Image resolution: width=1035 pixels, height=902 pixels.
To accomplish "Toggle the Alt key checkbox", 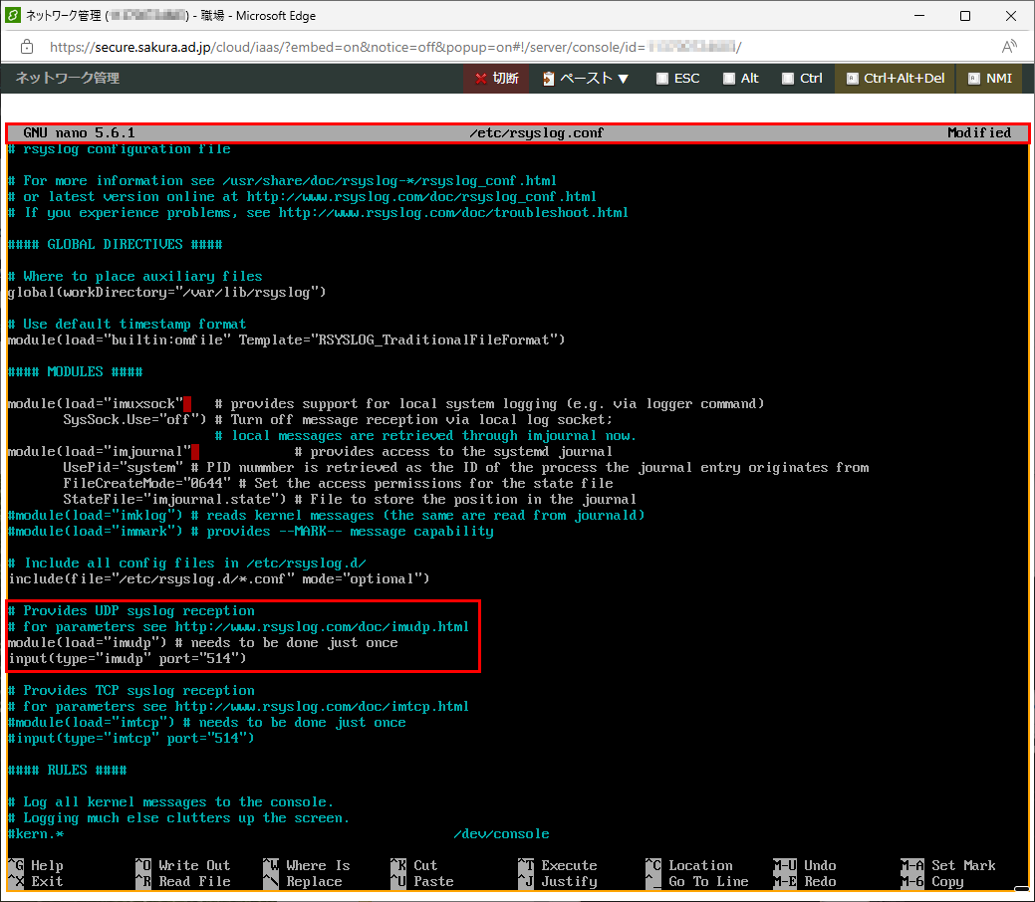I will [729, 79].
